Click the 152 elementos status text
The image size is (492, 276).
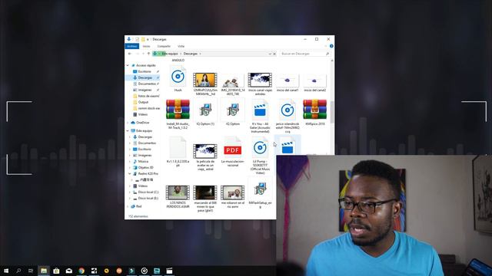tap(138, 216)
